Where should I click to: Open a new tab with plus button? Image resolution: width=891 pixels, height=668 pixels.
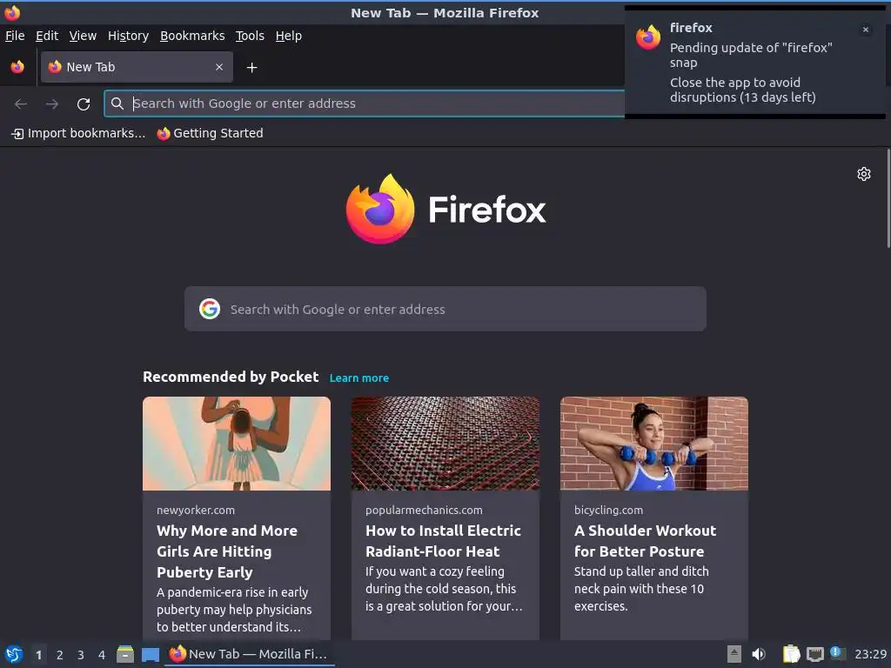coord(251,68)
